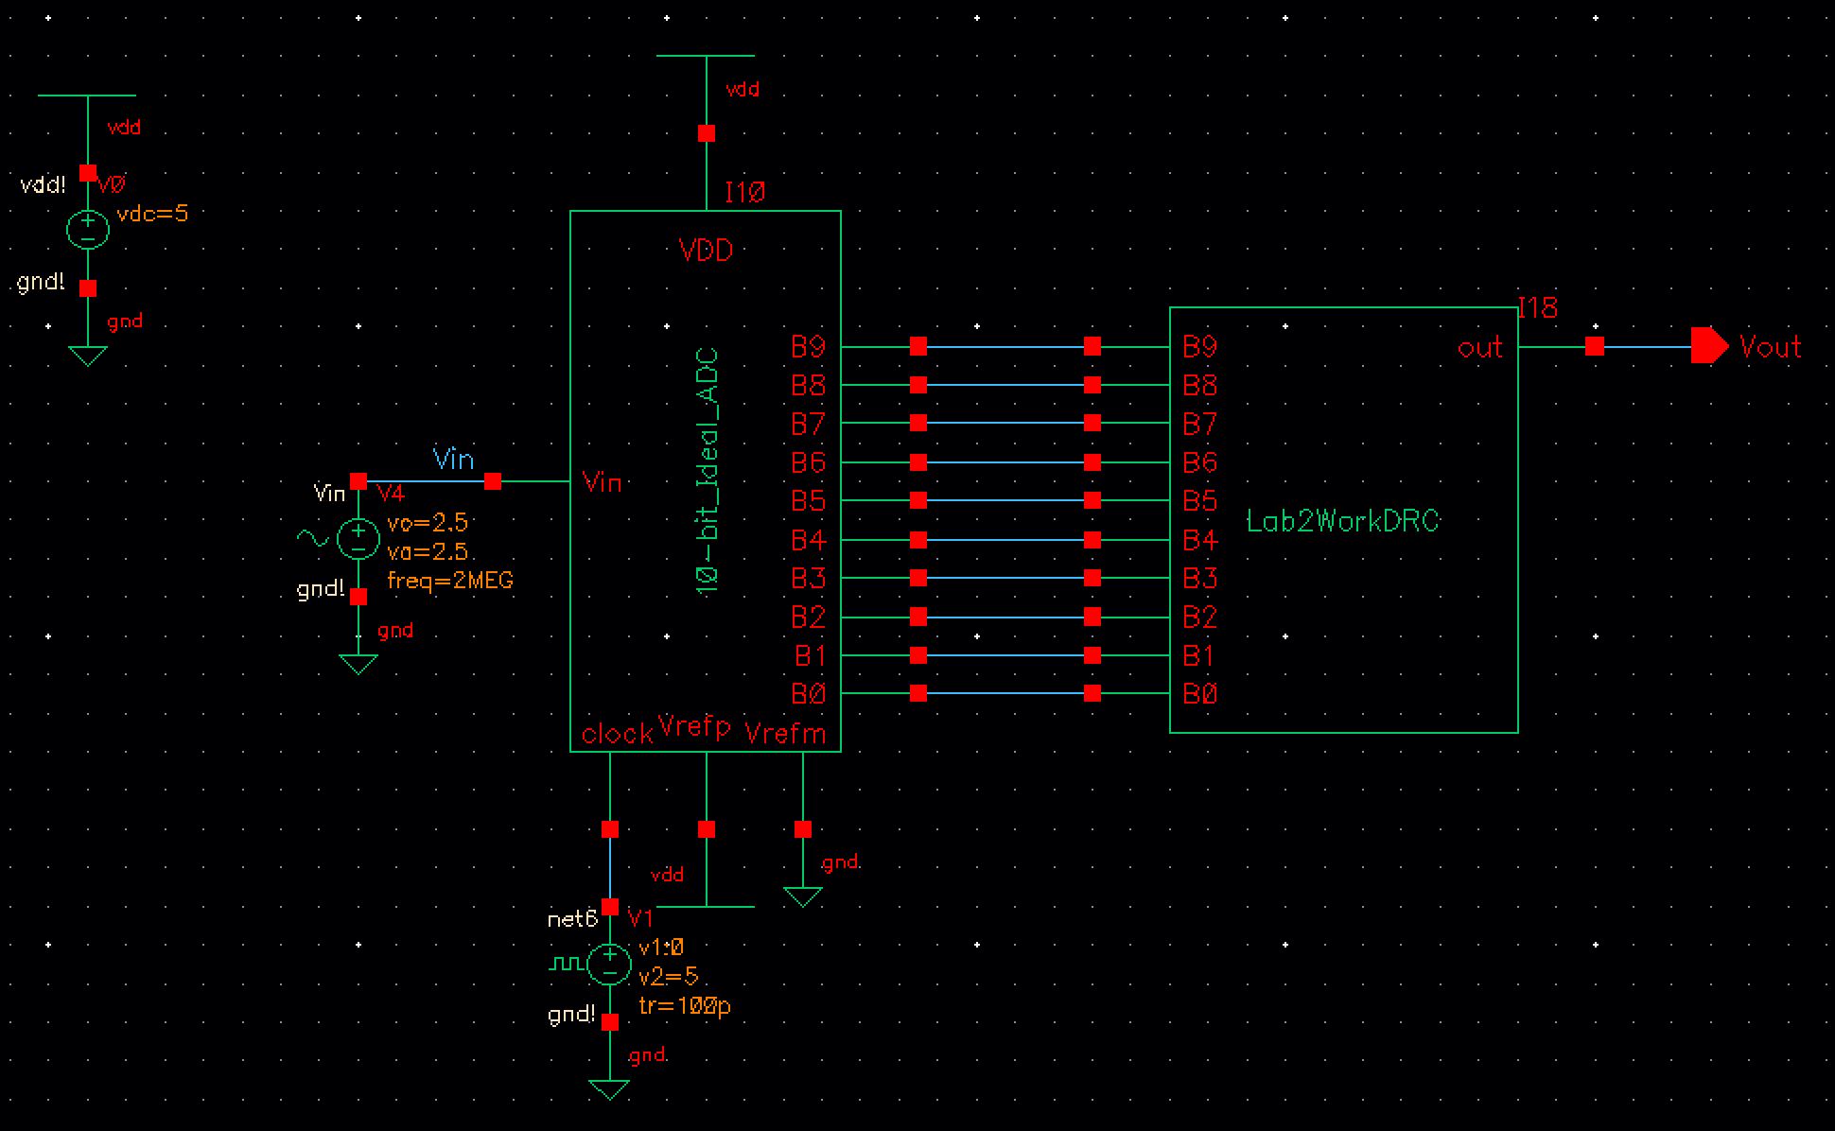1835x1131 pixels.
Task: Click the Vin pin label inside ADC
Action: coord(602,483)
